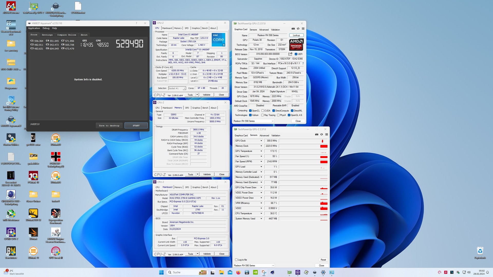
Task: Open TechPowerUp GPU-Z desktop shortcut
Action: point(33,8)
